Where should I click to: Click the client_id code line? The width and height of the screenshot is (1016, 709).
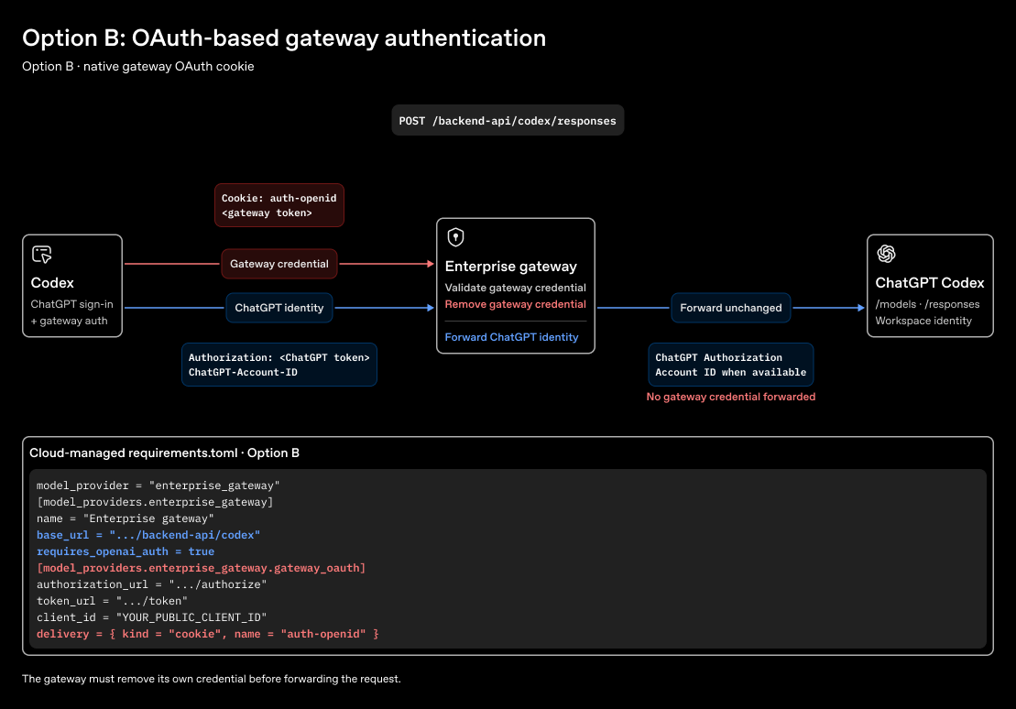(152, 617)
